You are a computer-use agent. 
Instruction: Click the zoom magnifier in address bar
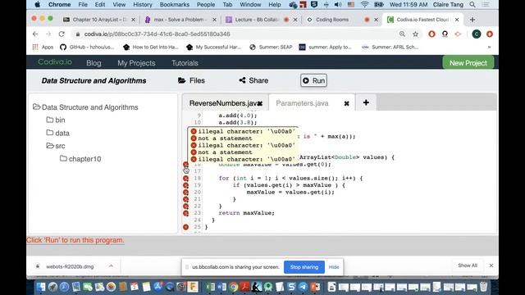click(x=402, y=34)
